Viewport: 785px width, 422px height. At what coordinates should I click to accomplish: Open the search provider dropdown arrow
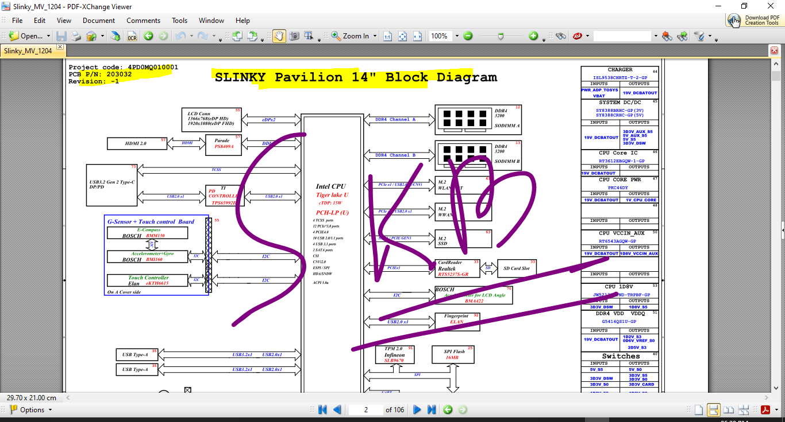coord(587,36)
